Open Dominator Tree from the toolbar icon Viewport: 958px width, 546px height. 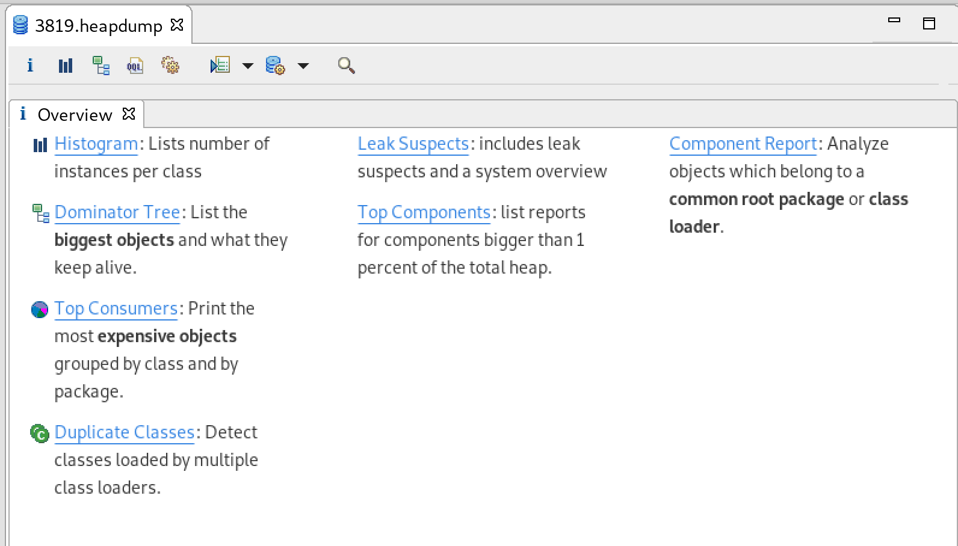point(100,65)
